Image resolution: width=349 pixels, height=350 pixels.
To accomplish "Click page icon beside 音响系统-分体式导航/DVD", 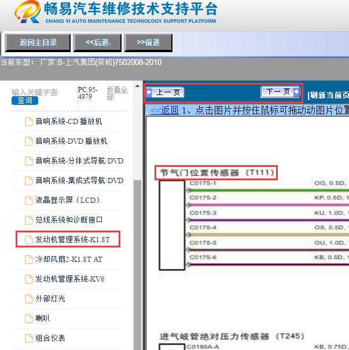I will [29, 161].
